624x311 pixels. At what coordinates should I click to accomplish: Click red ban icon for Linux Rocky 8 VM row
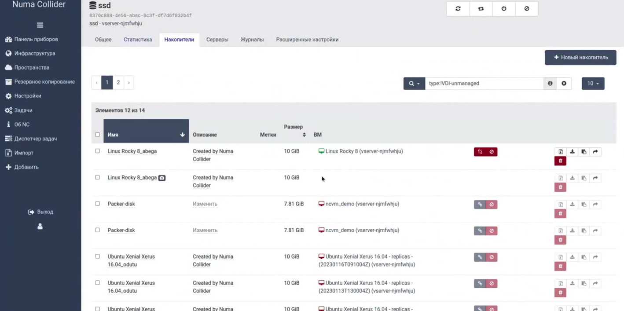click(492, 152)
